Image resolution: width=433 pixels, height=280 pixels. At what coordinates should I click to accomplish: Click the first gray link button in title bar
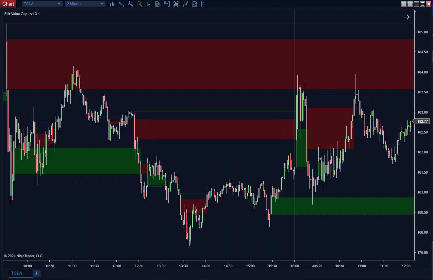[404, 4]
